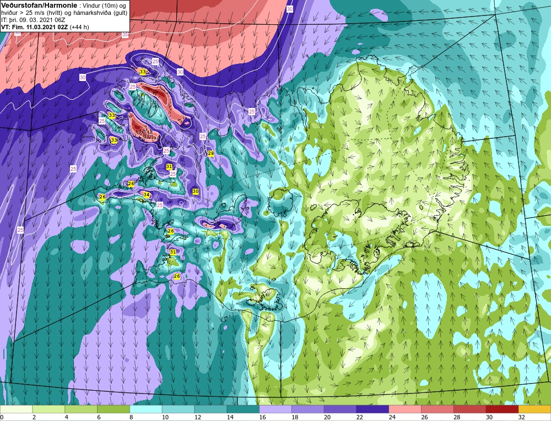
Task: Pick the 10–12 m/s turquoise legend swatch
Action: click(x=178, y=409)
